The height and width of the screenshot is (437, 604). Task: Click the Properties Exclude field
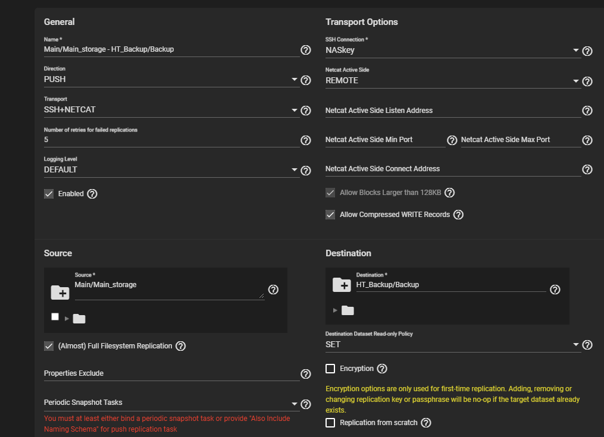[171, 373]
